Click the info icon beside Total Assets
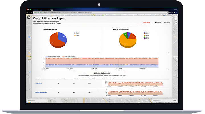Screen dimensions: 205x114 65,78
